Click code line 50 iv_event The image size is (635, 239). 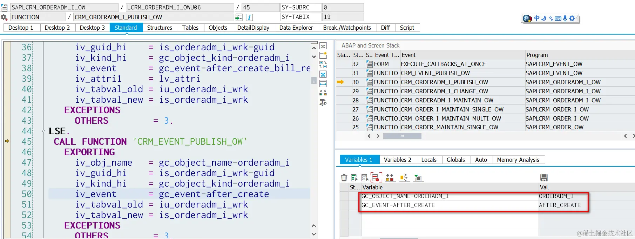(x=179, y=194)
